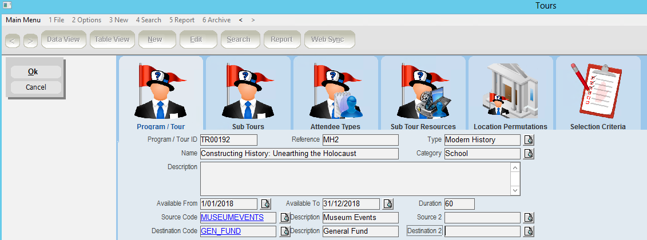Follow the MUSEUMEVENTS source code link
Image resolution: width=647 pixels, height=240 pixels.
232,218
